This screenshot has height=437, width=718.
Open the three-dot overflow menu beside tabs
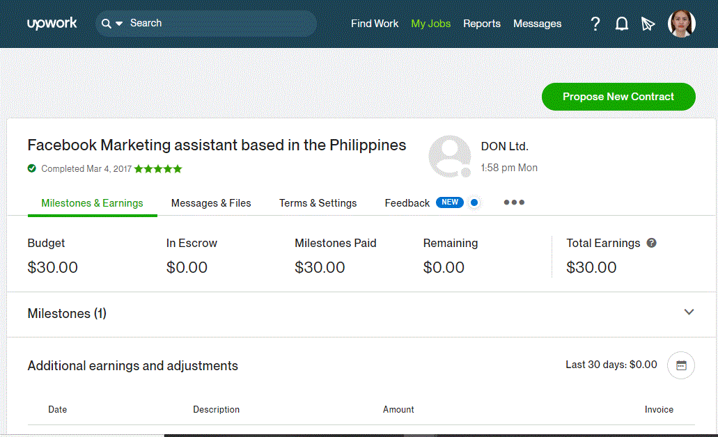[x=514, y=202]
